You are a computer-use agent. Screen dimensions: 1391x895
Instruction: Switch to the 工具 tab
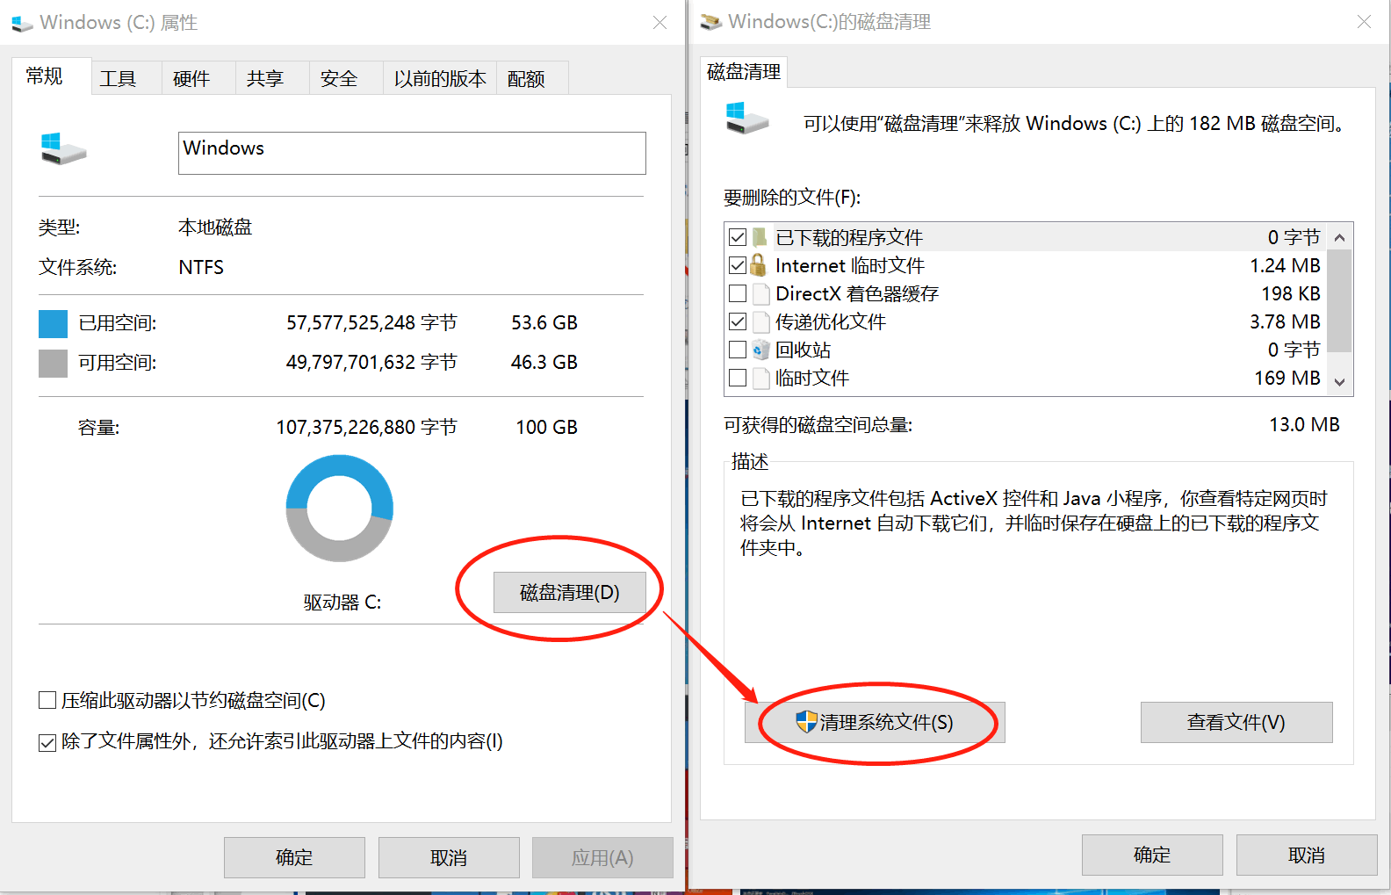[118, 79]
